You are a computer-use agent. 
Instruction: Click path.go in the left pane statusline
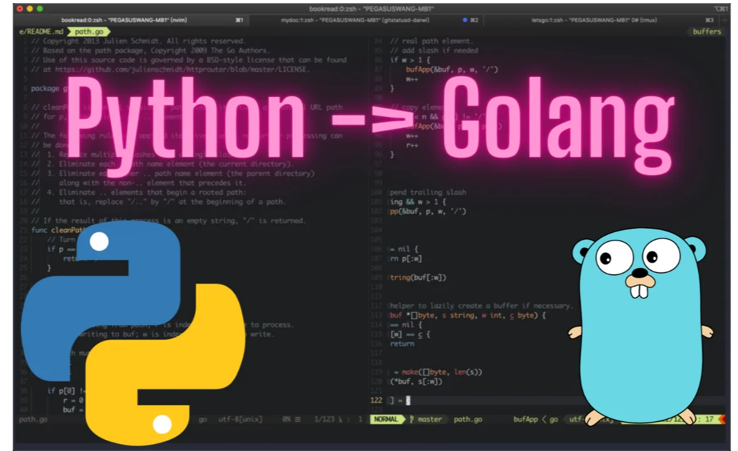coord(33,419)
